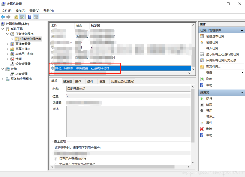This screenshot has height=177, width=245.
Task: Click the 名称 column header
Action: (62, 25)
